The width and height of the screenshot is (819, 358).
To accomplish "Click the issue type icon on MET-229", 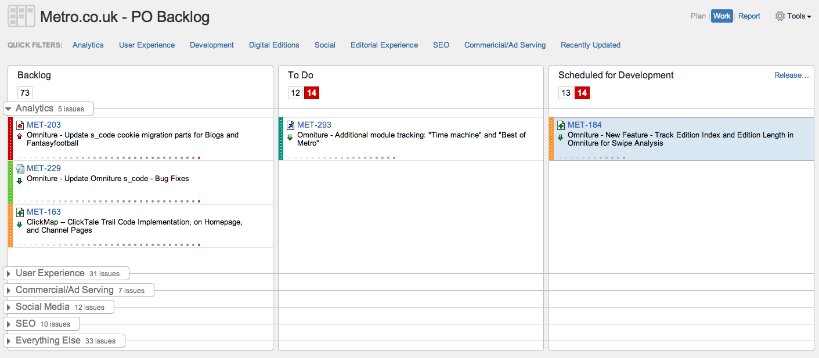I will pyautogui.click(x=20, y=169).
